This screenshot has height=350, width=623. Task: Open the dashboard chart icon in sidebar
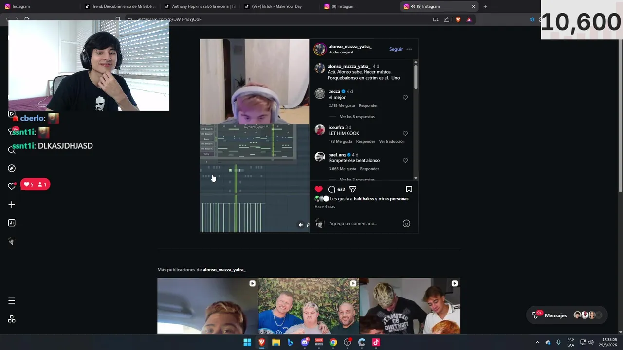12,223
